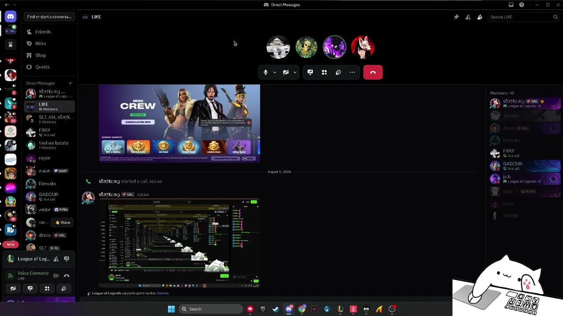Open the Shop page
563x316 pixels.
coord(49,55)
